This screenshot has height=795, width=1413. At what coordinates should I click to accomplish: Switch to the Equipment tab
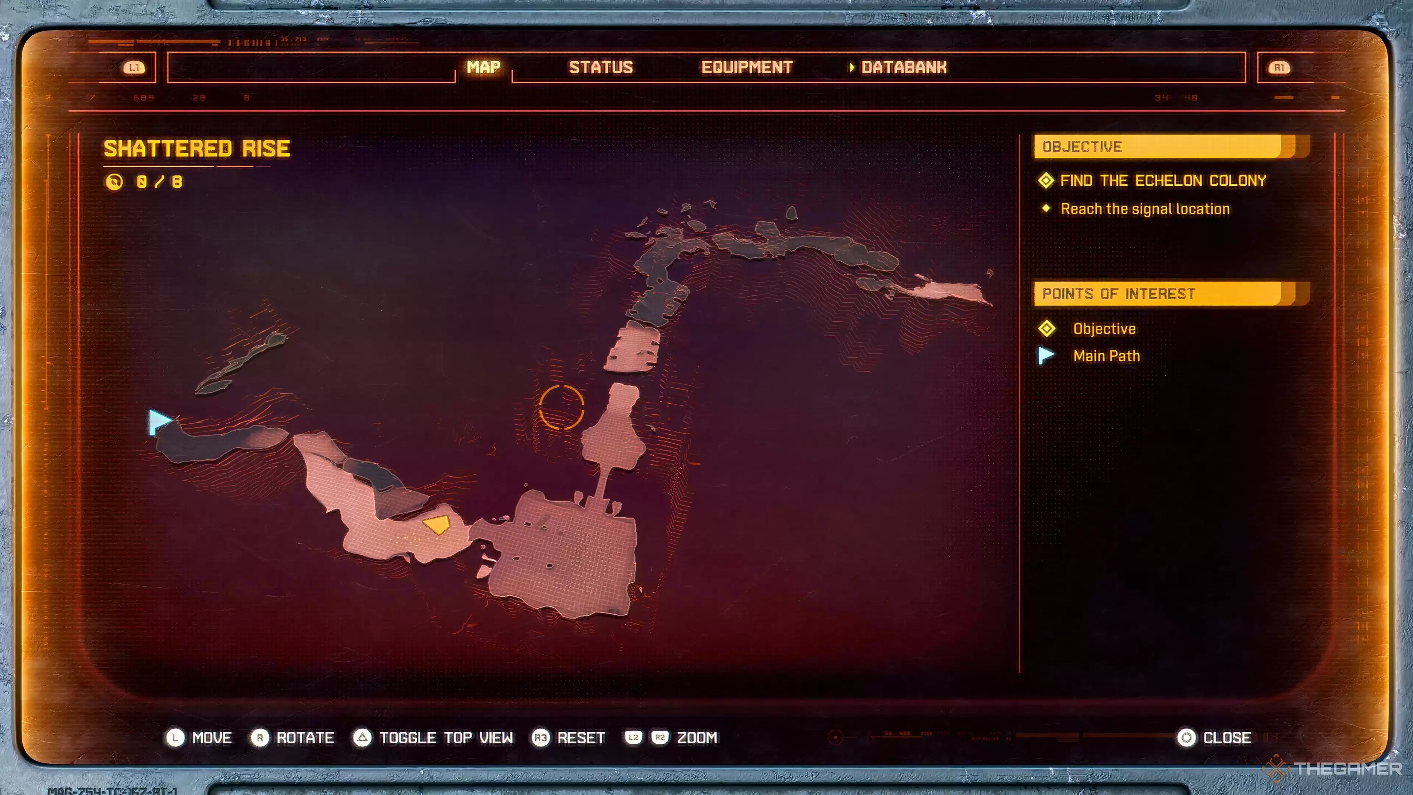point(747,67)
